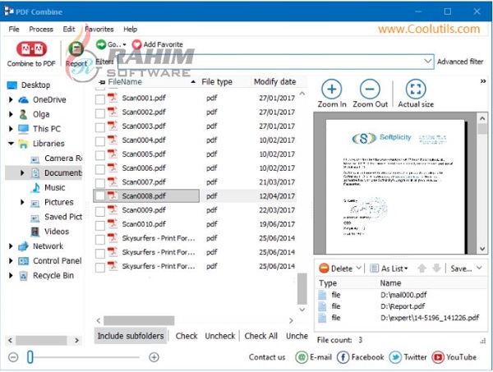
Task: Click the Check All button
Action: coord(260,336)
